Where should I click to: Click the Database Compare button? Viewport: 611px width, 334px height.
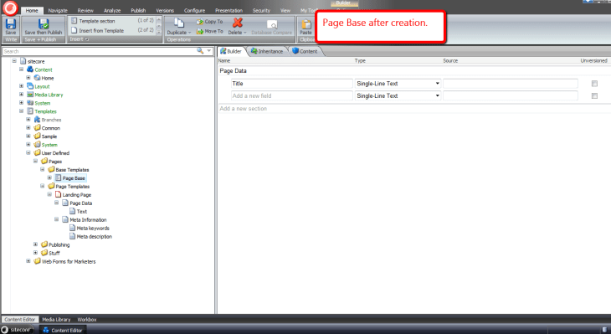(x=271, y=28)
